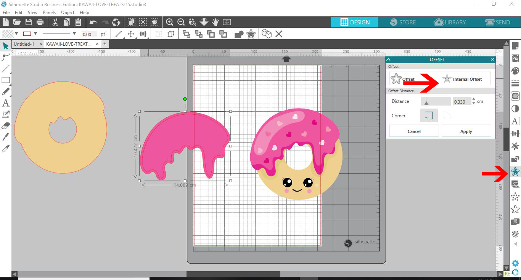The height and width of the screenshot is (280, 521).
Task: Open the Text Style panel icon
Action: coord(515,121)
